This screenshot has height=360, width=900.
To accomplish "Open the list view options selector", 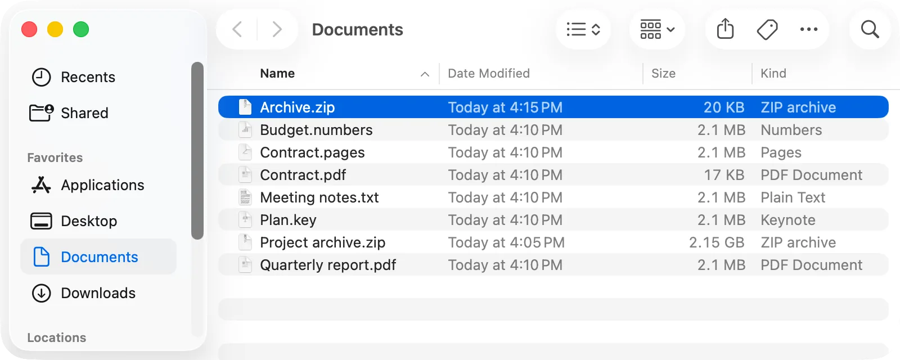I will (583, 29).
